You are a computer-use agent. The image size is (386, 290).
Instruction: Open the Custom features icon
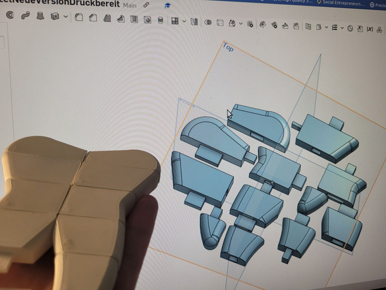click(x=379, y=29)
